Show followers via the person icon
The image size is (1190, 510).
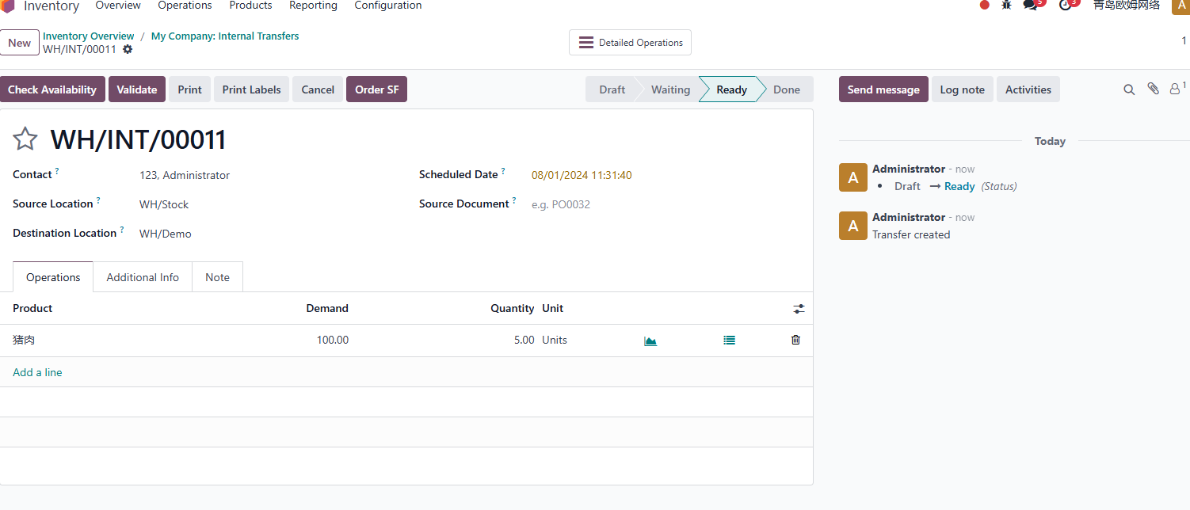point(1177,89)
